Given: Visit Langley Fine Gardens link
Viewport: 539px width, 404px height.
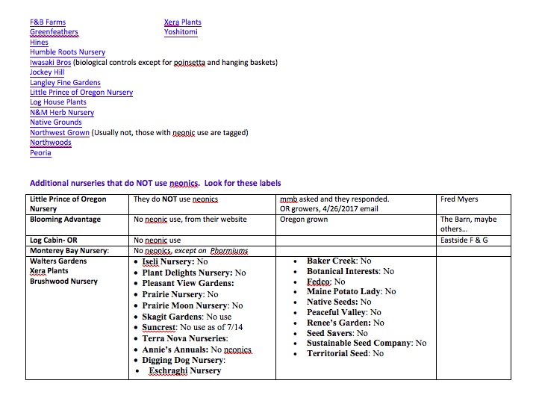Looking at the screenshot, I should [65, 83].
